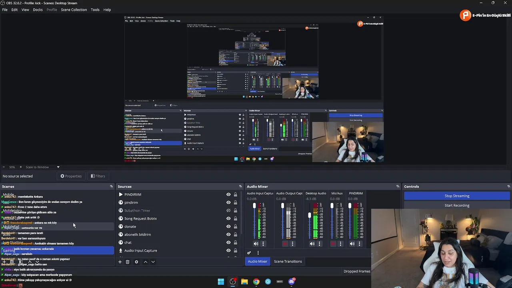Open the File menu
This screenshot has height=288, width=512.
pyautogui.click(x=5, y=10)
